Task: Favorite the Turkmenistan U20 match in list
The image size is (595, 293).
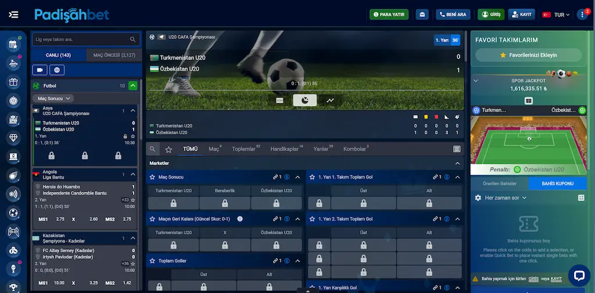Action: (x=133, y=136)
